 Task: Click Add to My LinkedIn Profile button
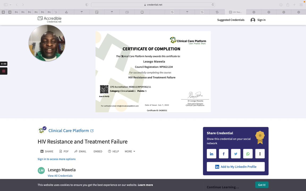click(x=236, y=167)
